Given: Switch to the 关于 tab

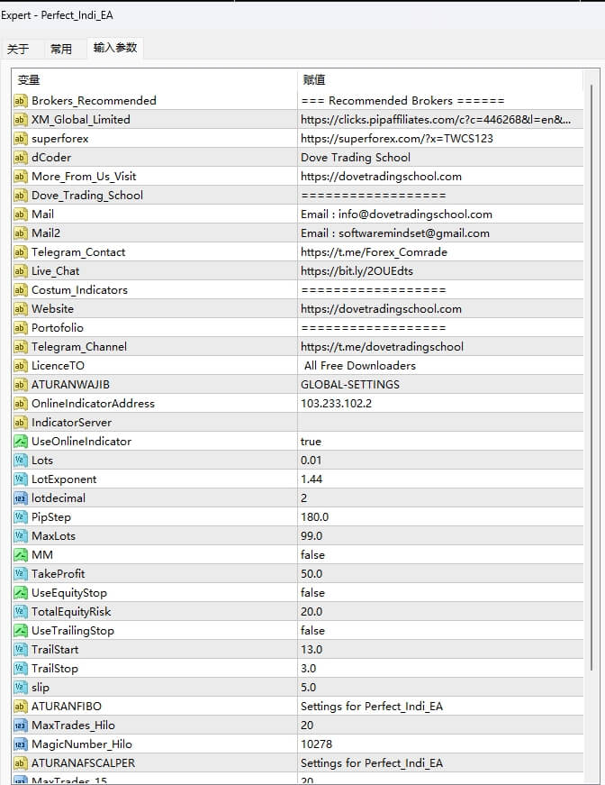Looking at the screenshot, I should pos(18,50).
